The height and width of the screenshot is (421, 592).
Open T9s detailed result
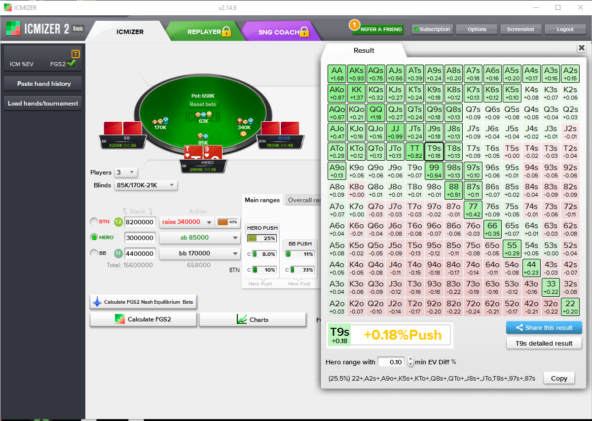coord(544,343)
